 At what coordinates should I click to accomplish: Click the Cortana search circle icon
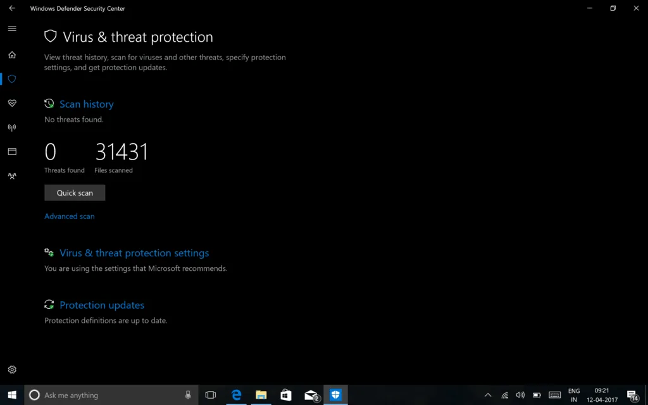pyautogui.click(x=34, y=395)
